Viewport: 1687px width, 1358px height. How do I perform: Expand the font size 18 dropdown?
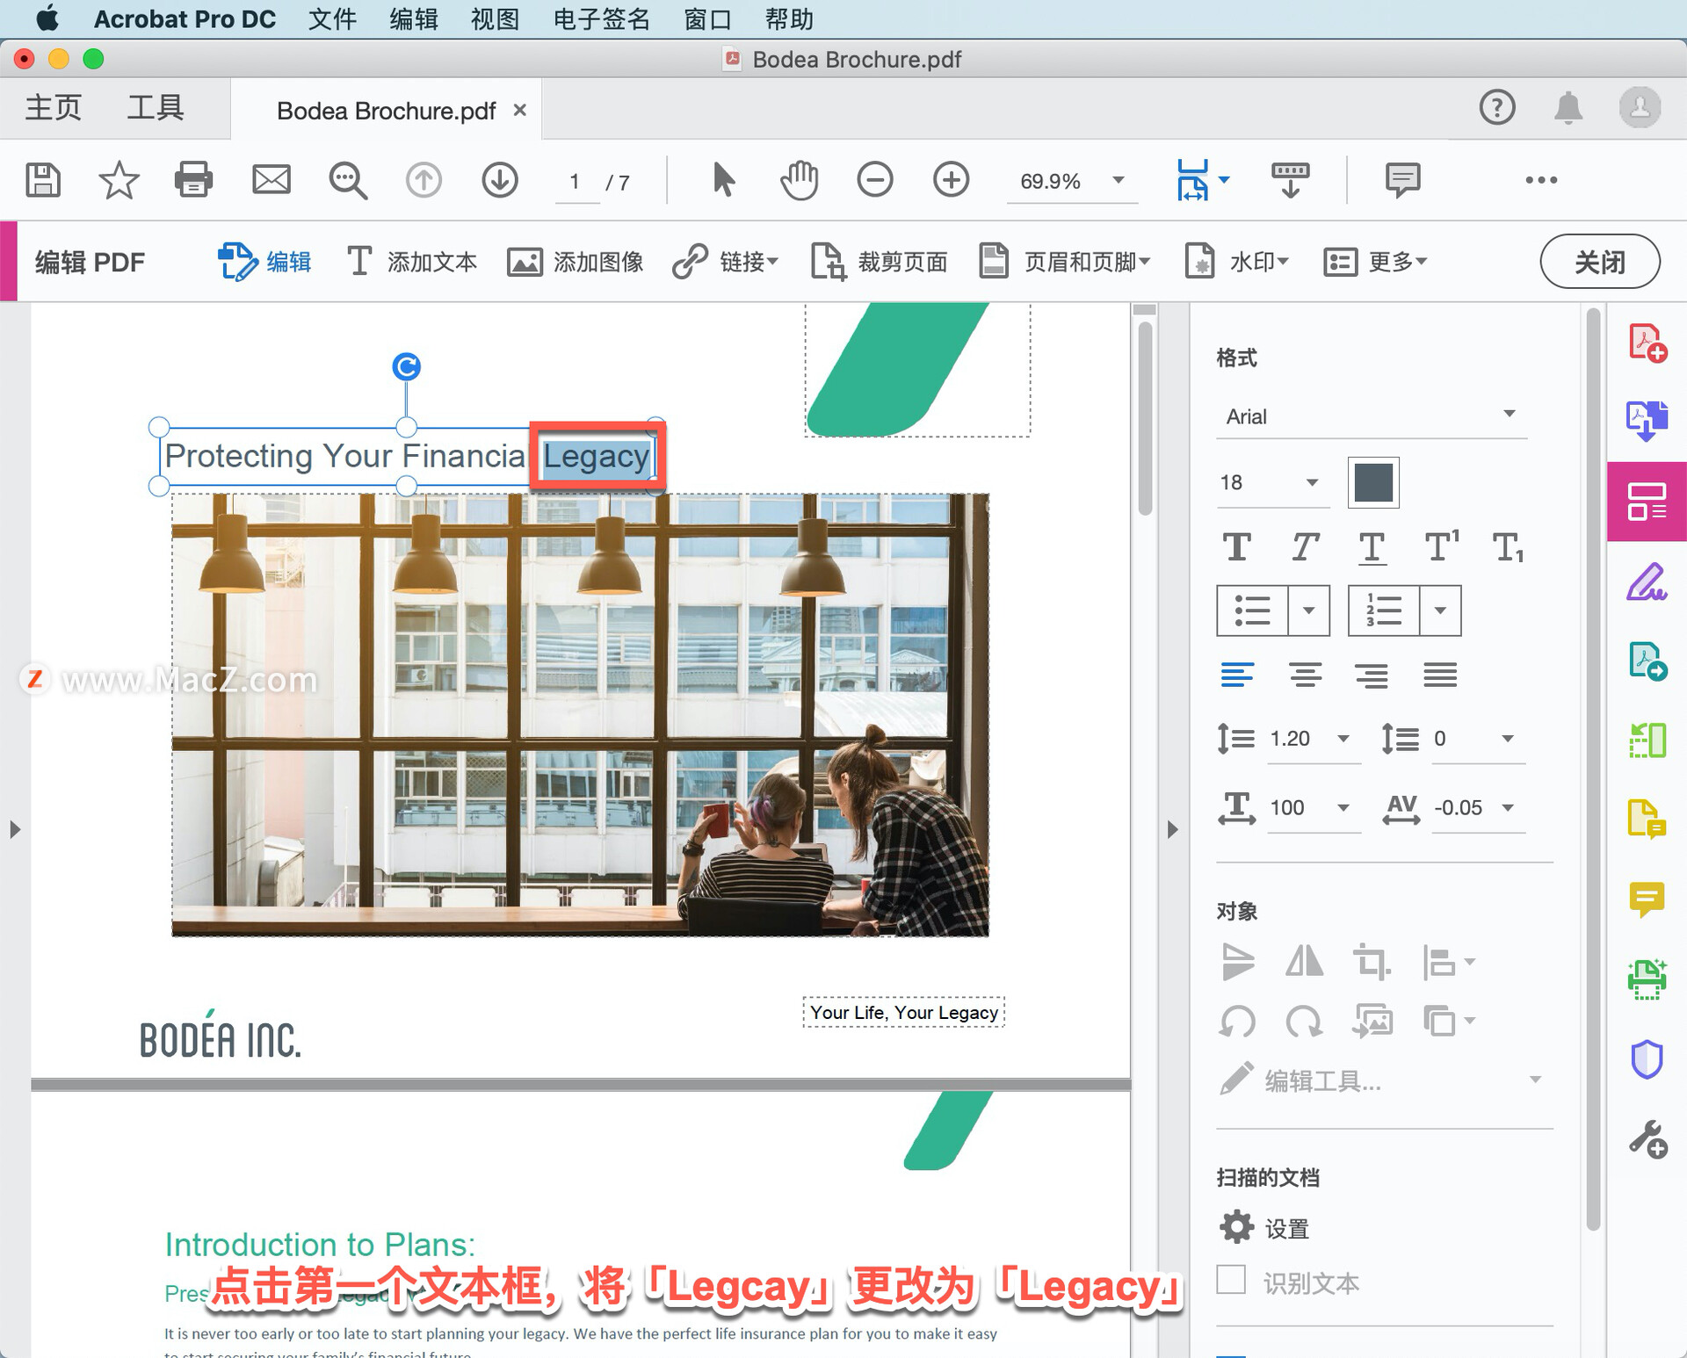(1311, 482)
